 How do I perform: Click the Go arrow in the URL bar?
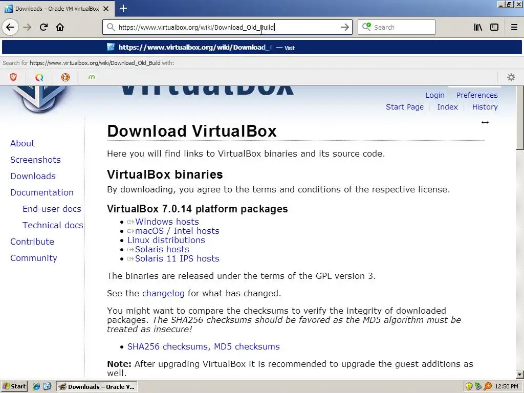[x=344, y=27]
